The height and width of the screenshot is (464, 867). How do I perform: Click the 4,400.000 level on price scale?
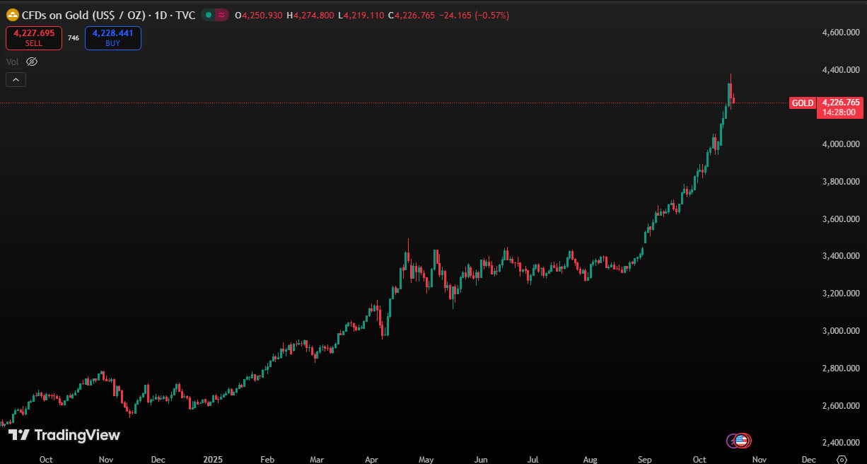click(841, 70)
